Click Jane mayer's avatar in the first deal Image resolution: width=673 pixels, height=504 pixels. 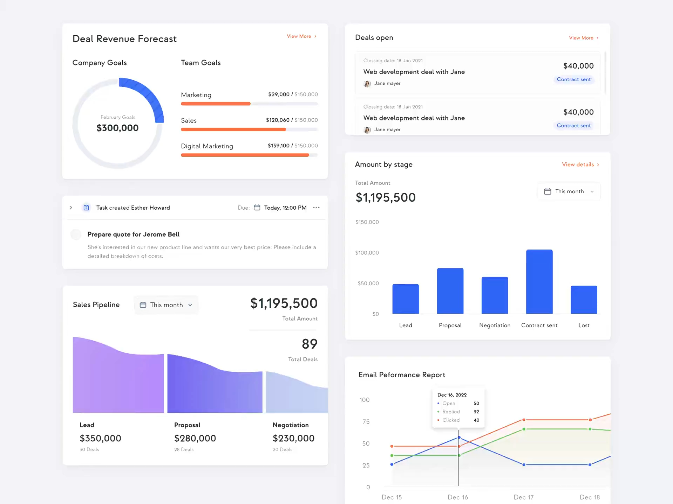367,84
